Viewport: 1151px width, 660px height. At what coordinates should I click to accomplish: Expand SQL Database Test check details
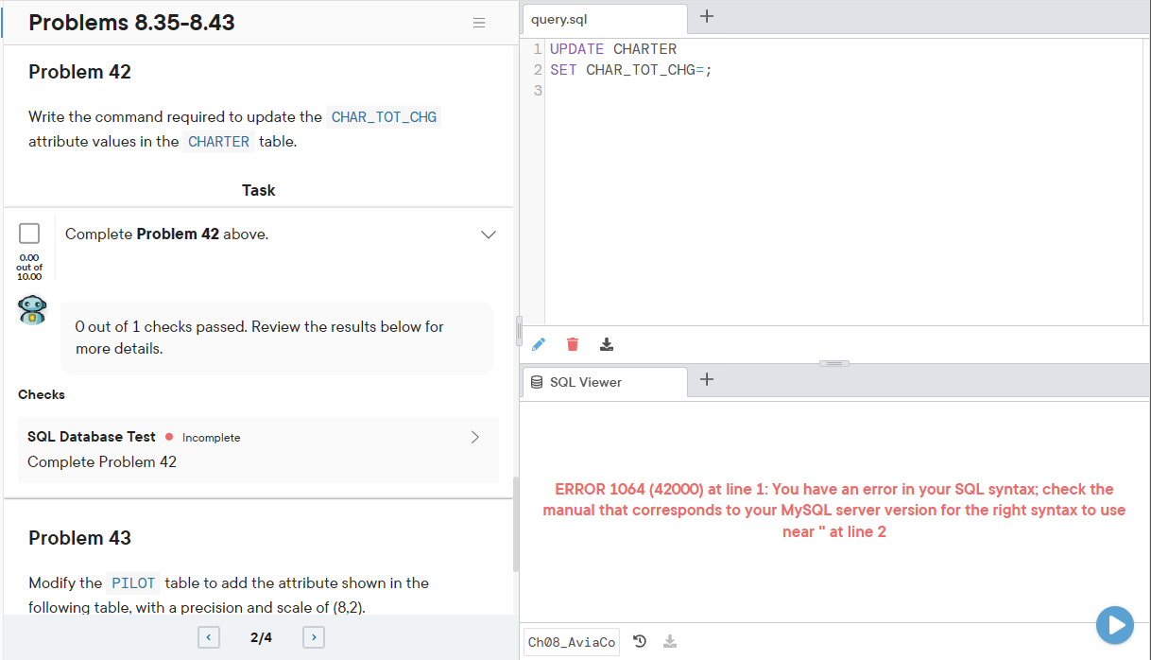[x=475, y=437]
